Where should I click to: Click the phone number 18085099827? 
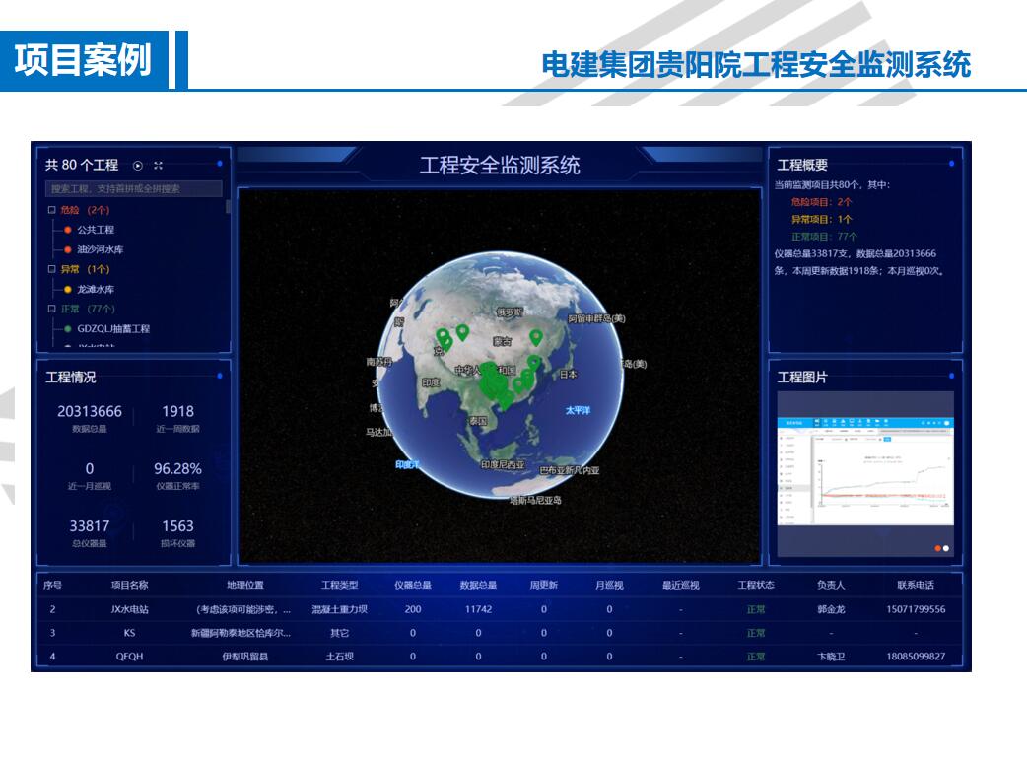(916, 657)
